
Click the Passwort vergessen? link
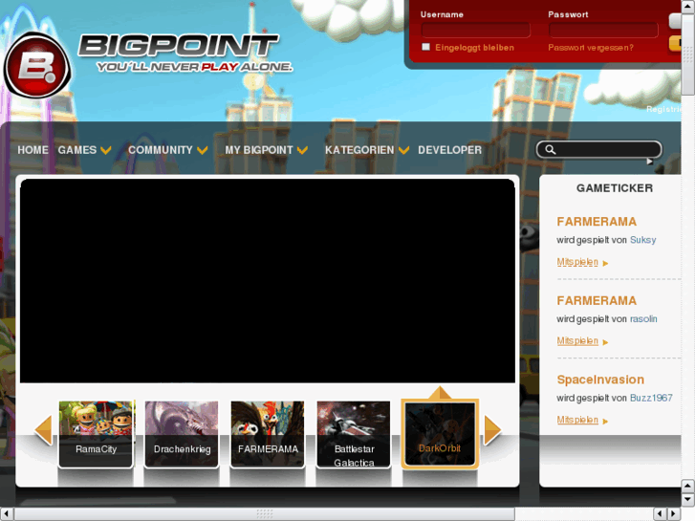pos(591,48)
